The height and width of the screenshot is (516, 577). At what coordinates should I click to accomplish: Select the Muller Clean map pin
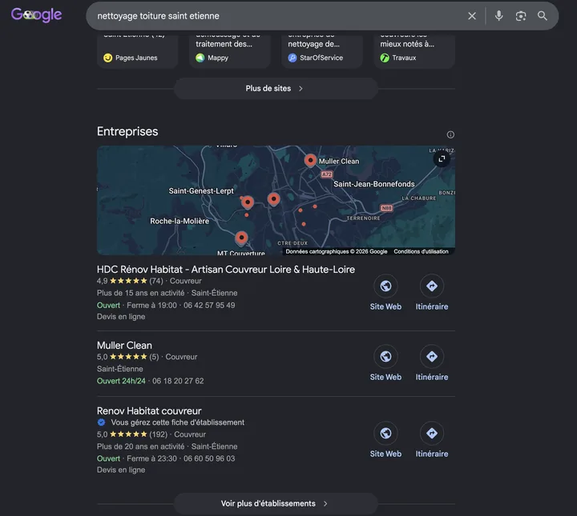(310, 161)
